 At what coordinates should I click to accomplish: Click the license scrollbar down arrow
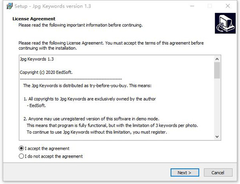pos(217,137)
